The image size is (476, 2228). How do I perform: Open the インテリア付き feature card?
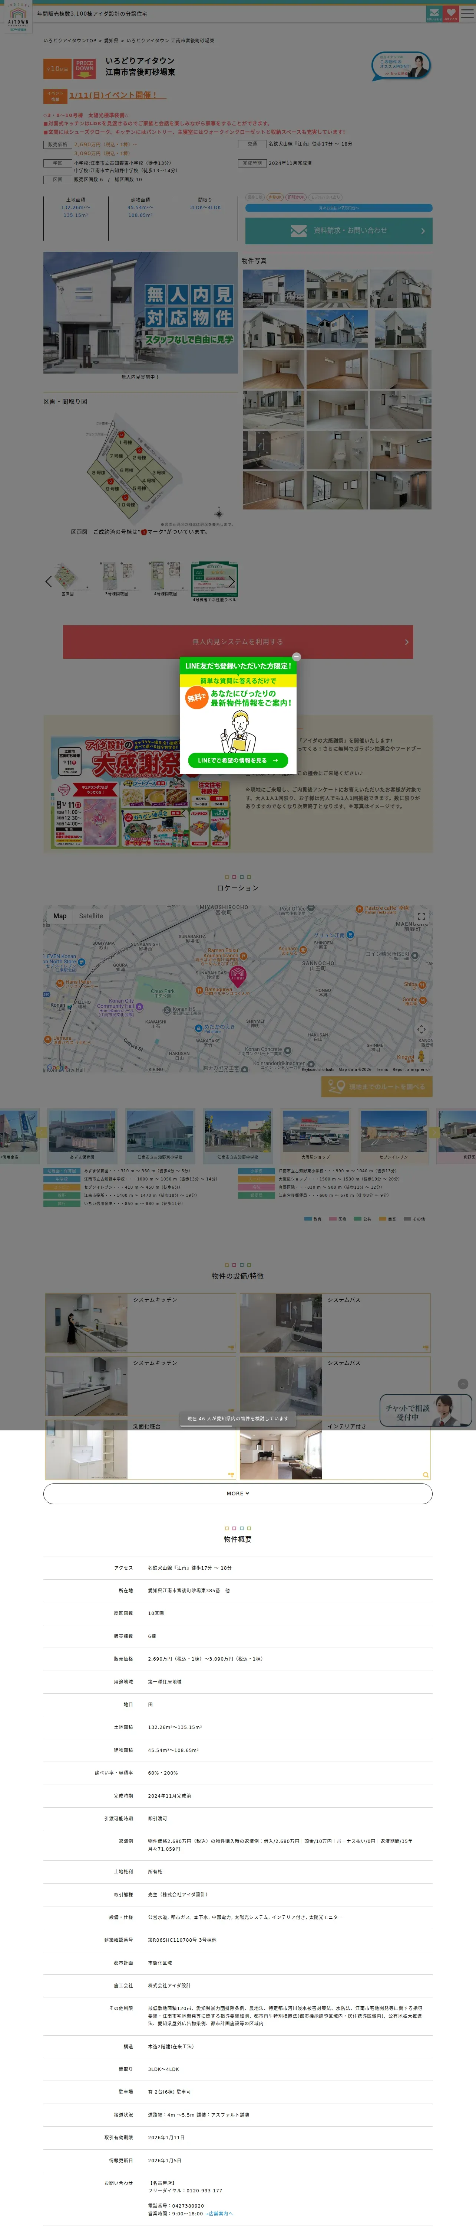point(335,1450)
